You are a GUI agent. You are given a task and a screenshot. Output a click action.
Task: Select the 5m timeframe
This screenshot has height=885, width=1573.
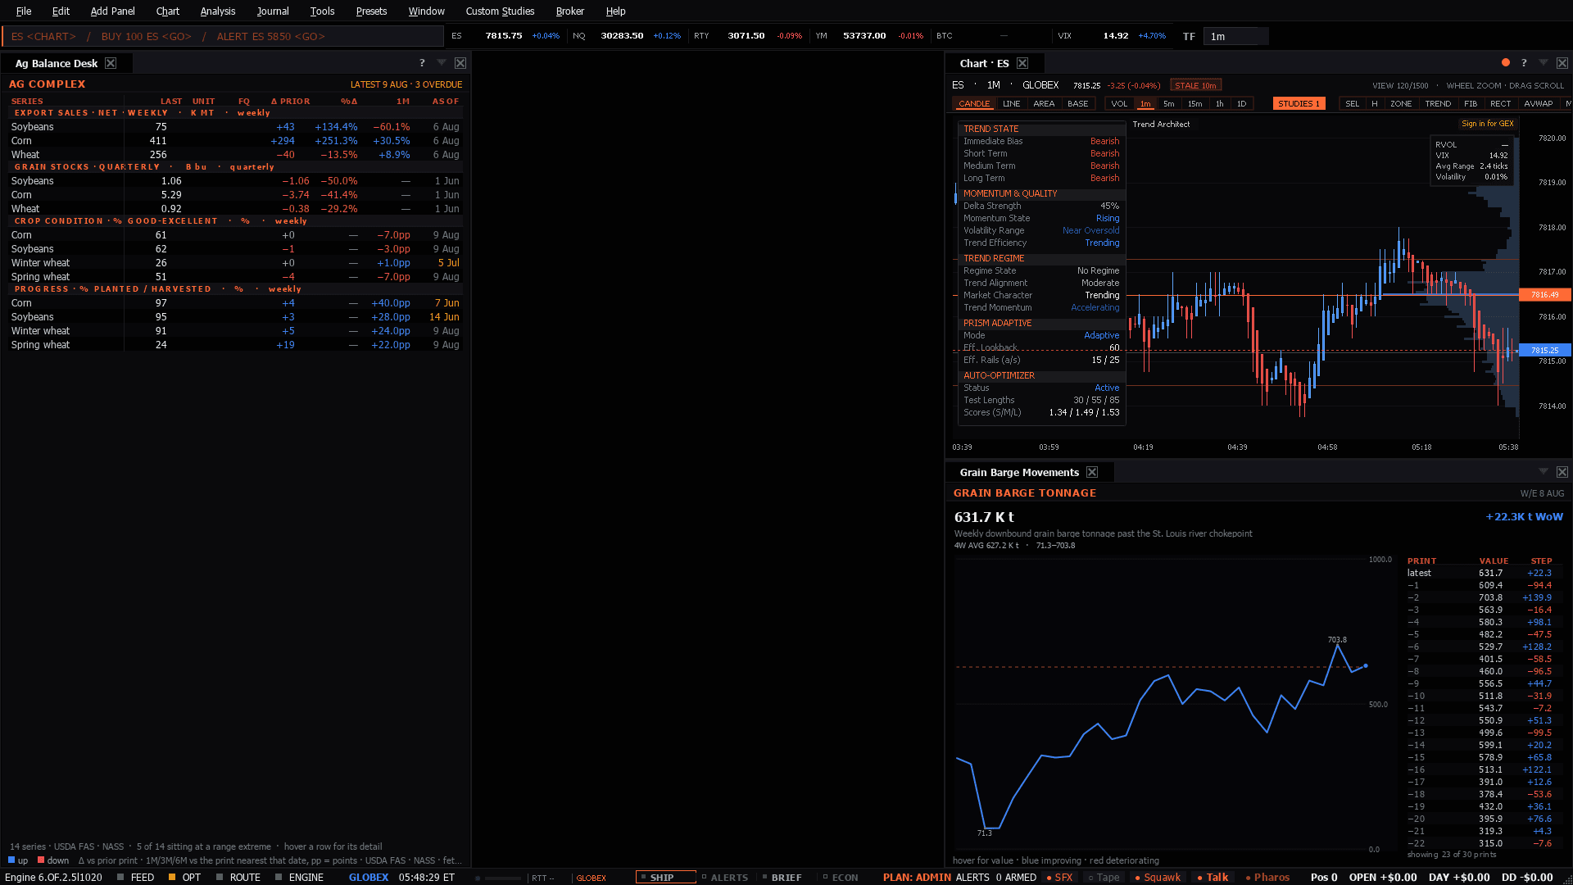point(1169,104)
